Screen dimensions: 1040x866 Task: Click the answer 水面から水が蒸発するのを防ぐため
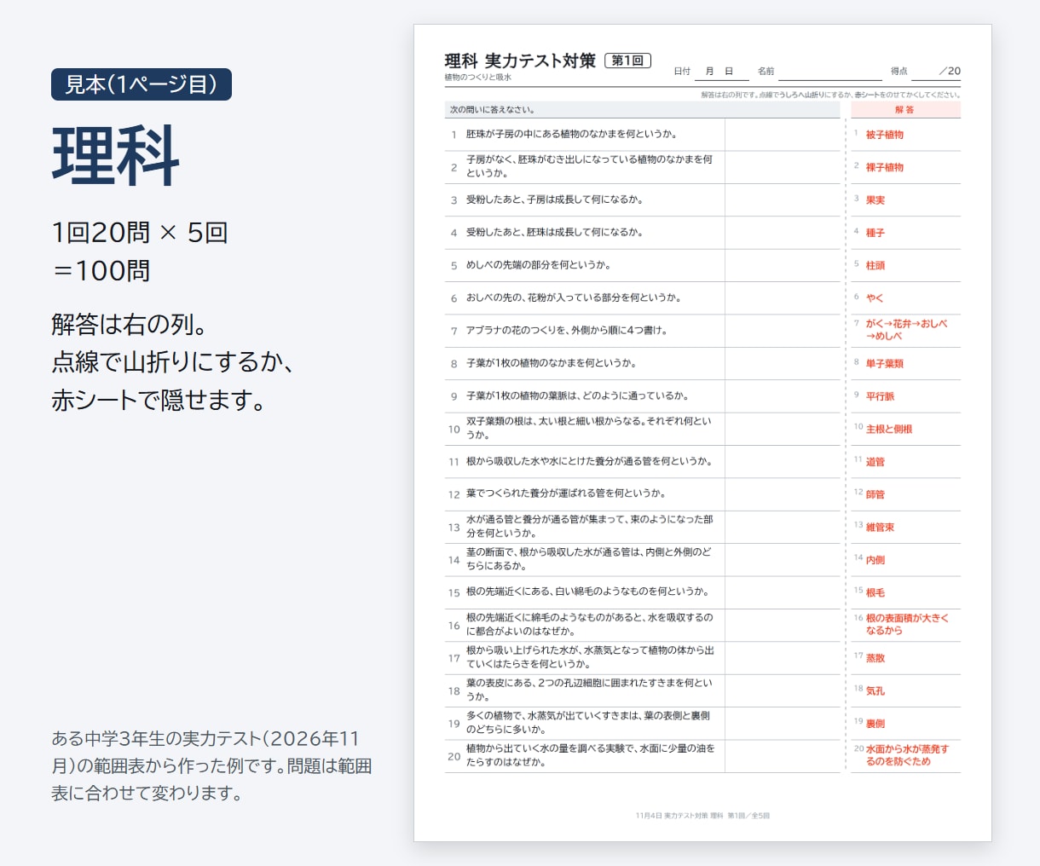tap(907, 755)
